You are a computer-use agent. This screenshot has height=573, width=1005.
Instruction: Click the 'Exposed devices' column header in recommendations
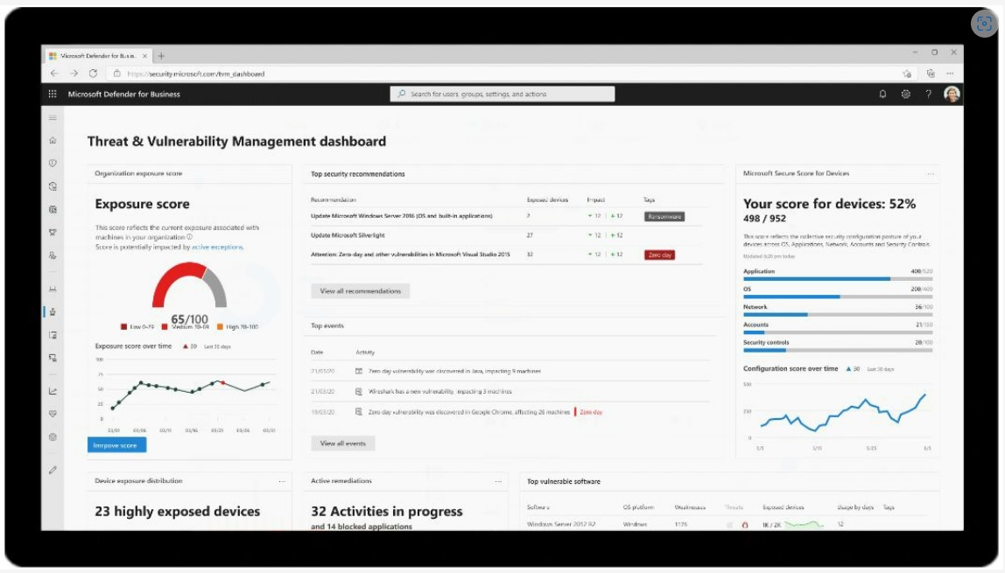[547, 199]
